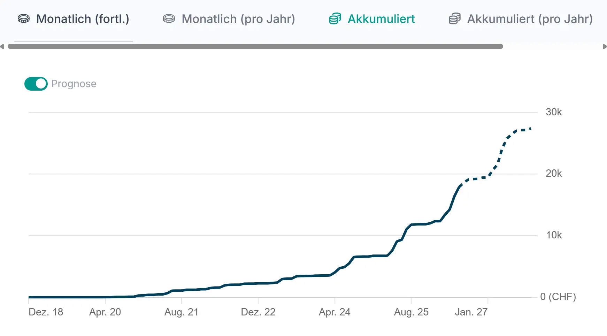
Task: Click coin stack icon beside Akkumuliert (pro Jahr)
Action: click(455, 19)
